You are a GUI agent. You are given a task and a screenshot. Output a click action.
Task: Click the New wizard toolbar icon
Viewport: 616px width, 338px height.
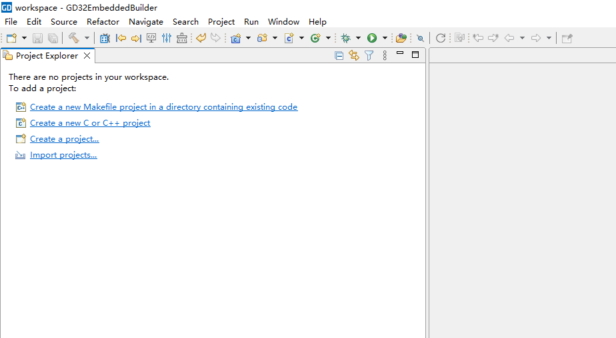pos(12,38)
